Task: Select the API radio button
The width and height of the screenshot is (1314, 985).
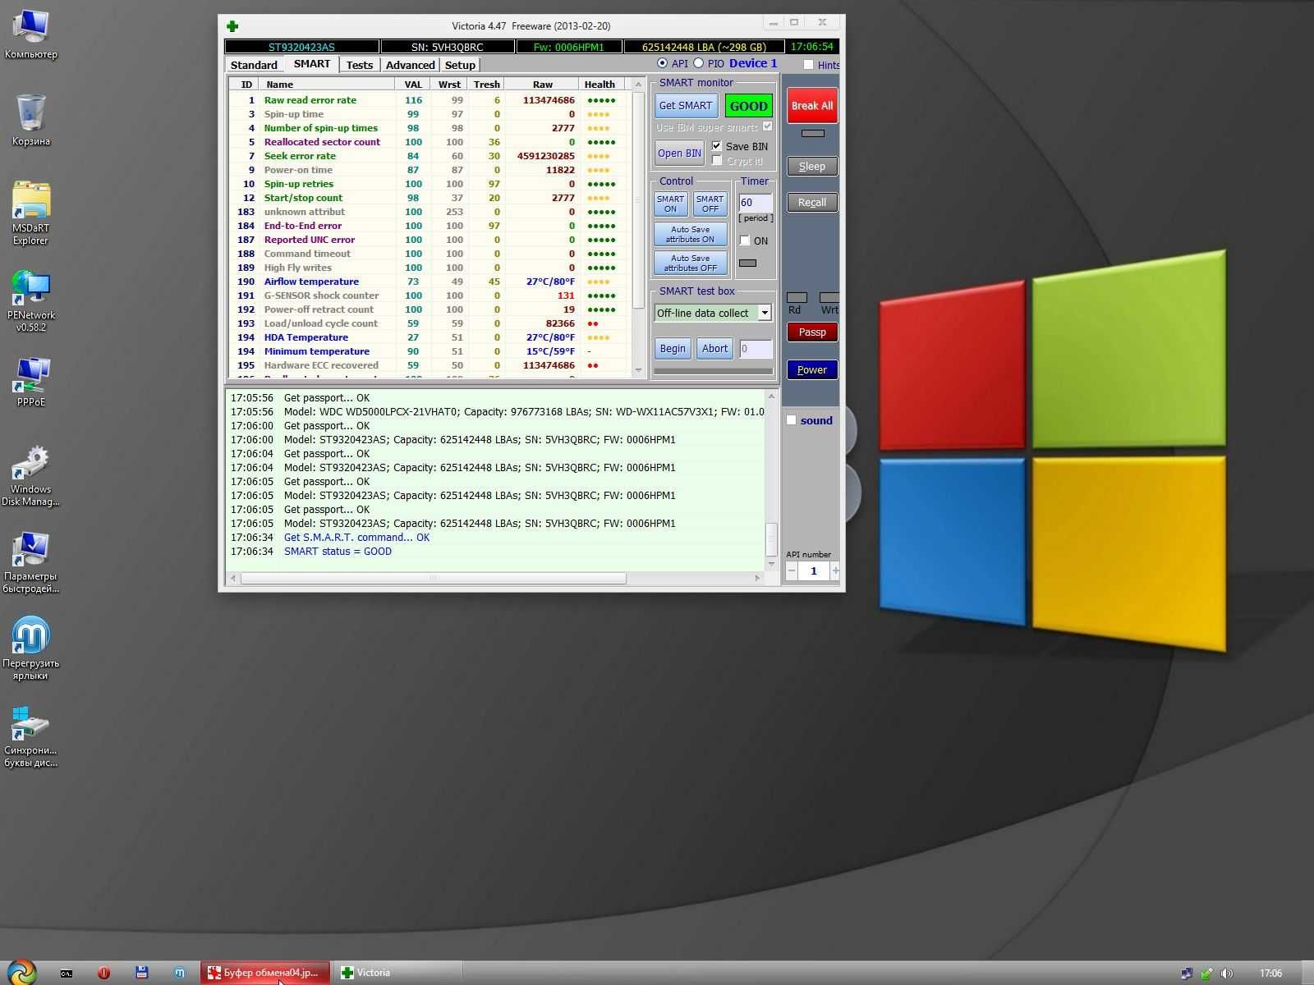Action: tap(662, 63)
